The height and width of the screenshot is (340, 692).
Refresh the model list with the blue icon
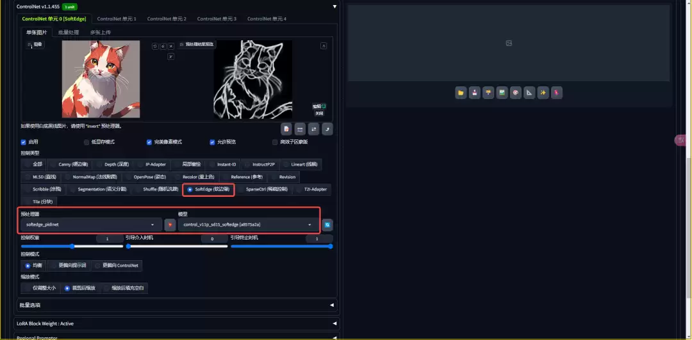(x=327, y=224)
